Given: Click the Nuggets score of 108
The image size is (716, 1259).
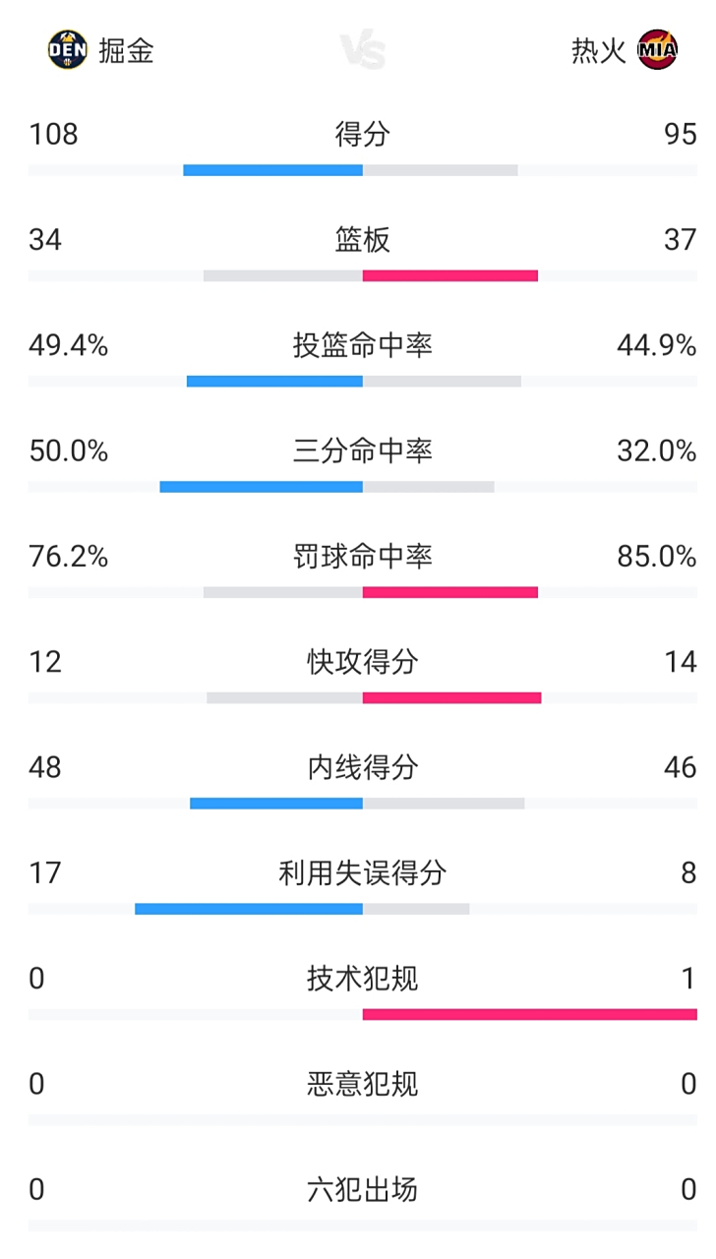Looking at the screenshot, I should [52, 135].
